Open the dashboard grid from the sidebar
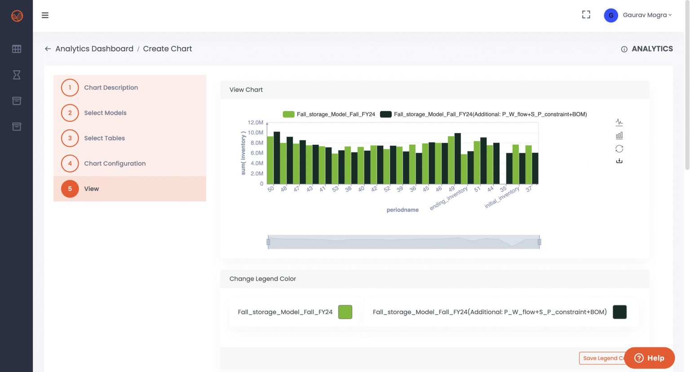 (x=16, y=49)
